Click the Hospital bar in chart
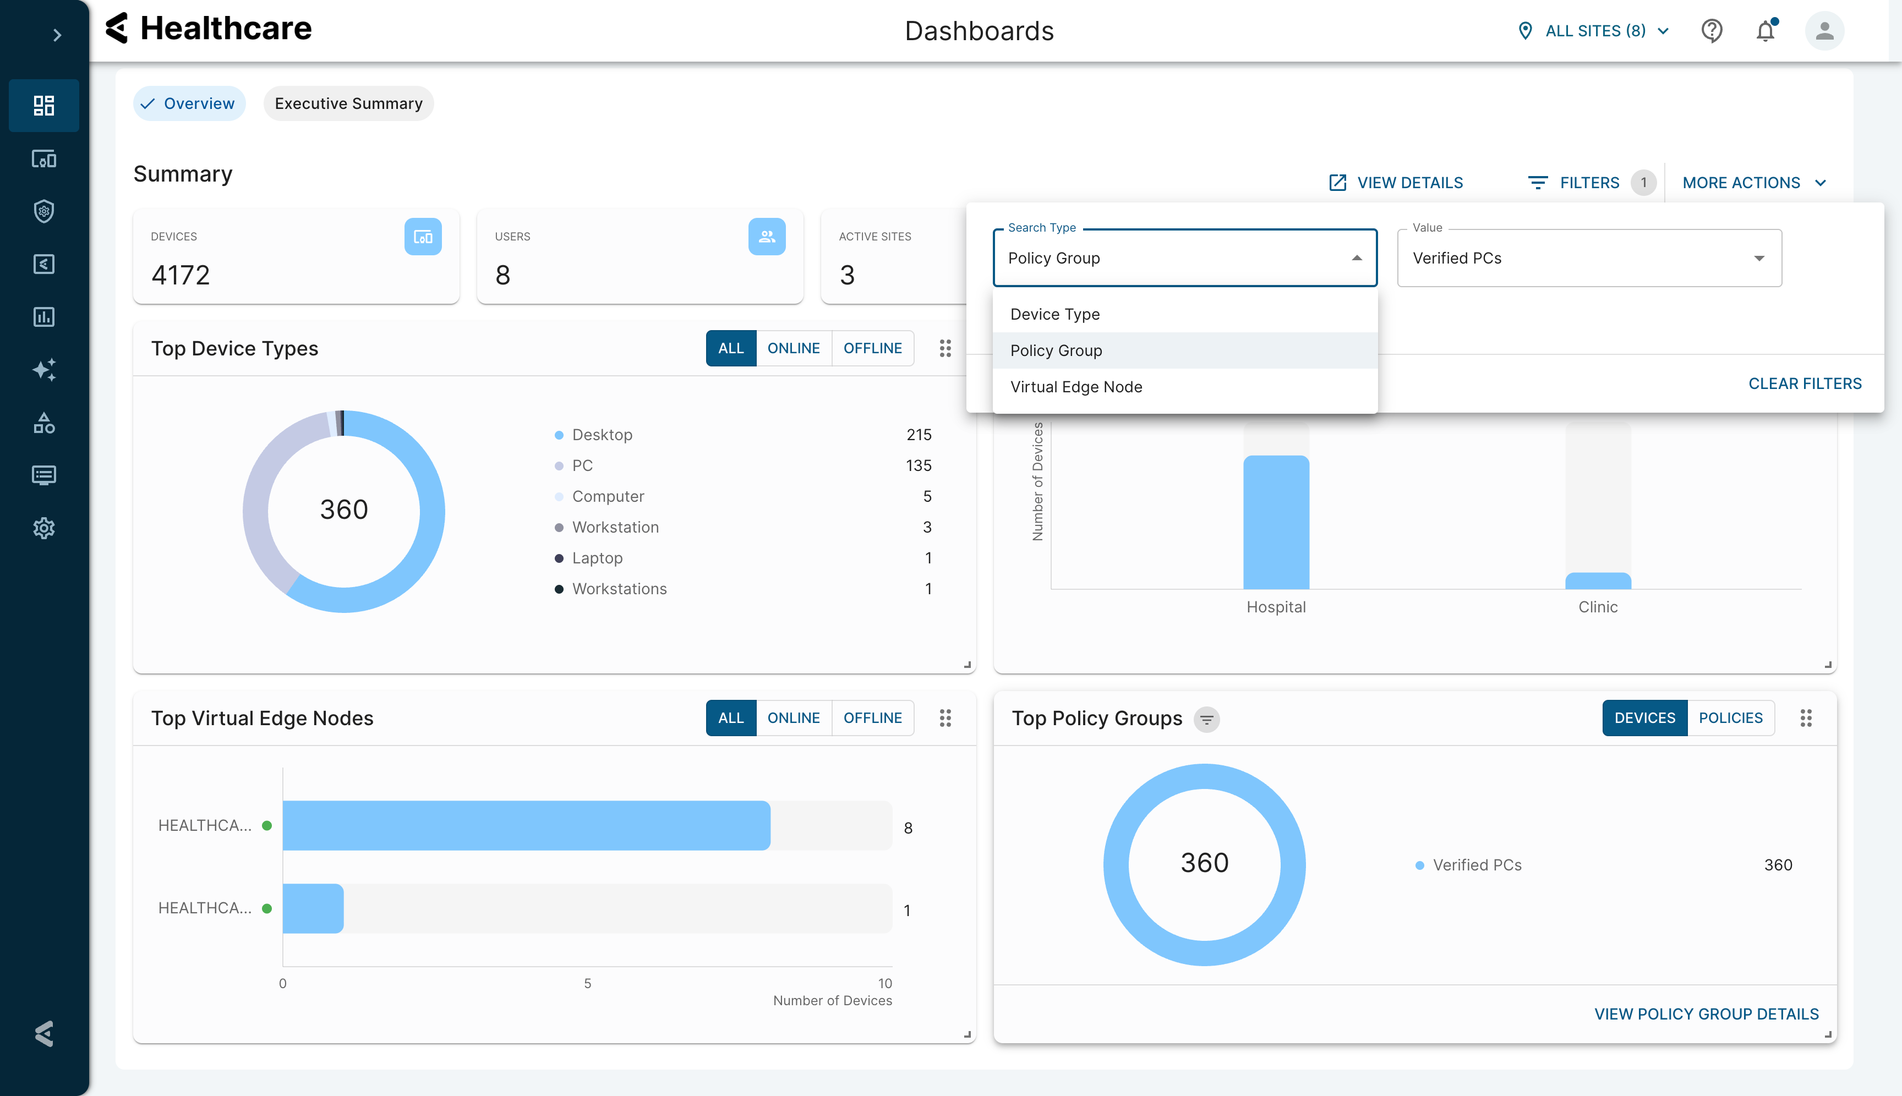 (1276, 522)
